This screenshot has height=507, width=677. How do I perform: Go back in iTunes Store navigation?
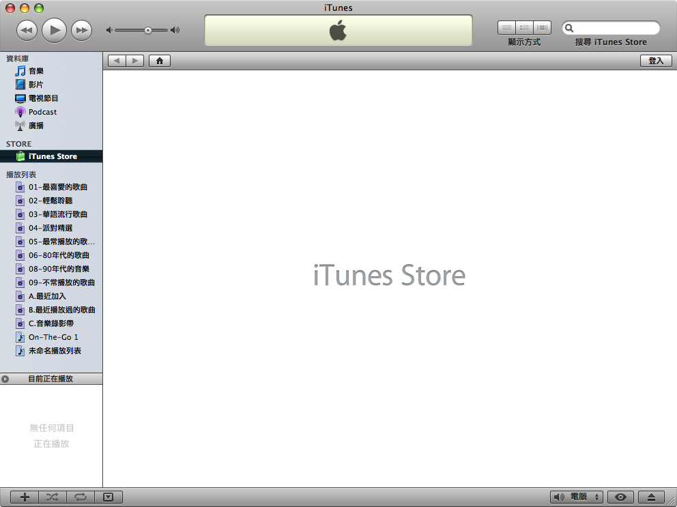117,61
